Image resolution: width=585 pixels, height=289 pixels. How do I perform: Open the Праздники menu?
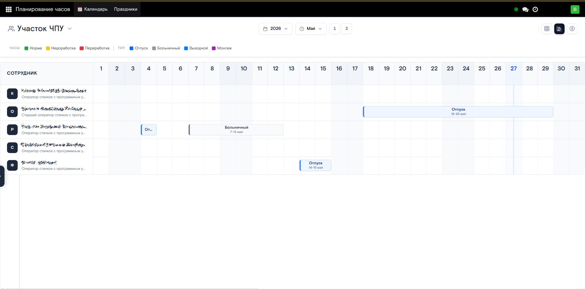[126, 9]
